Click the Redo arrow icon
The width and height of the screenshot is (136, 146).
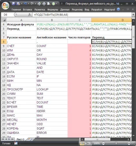coord(32,4)
